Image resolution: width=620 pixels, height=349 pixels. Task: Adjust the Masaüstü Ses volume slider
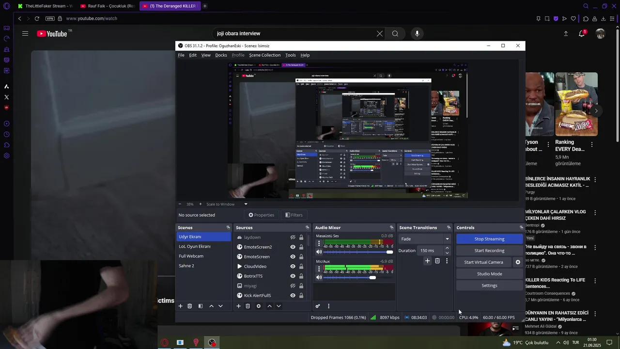pos(358,252)
